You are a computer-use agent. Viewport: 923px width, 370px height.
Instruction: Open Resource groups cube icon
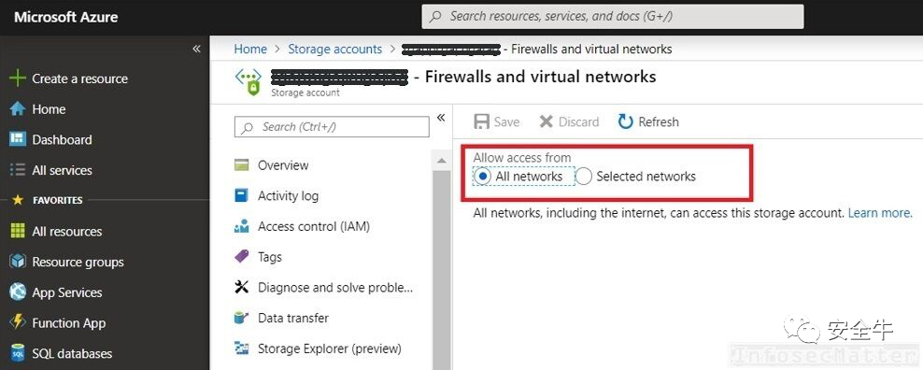[x=18, y=262]
